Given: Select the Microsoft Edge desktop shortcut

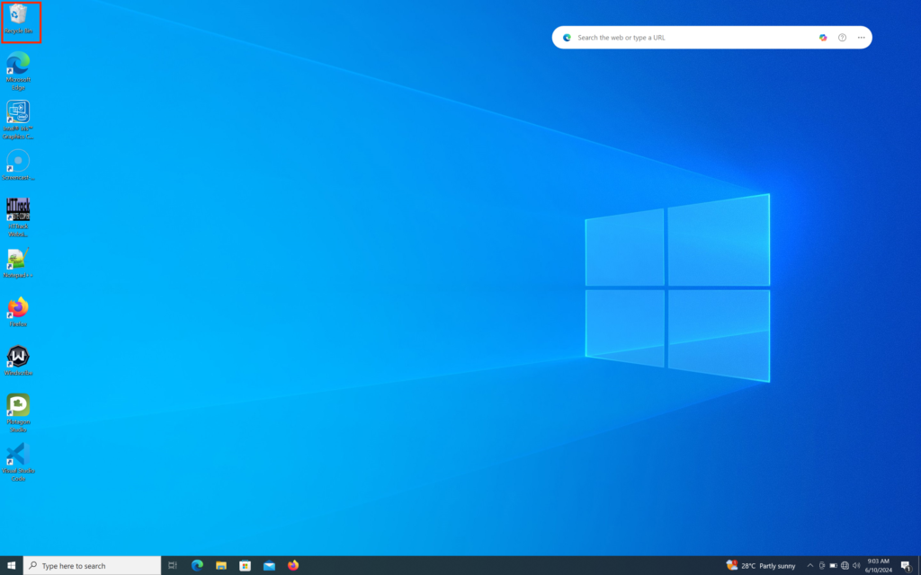Looking at the screenshot, I should 18,71.
